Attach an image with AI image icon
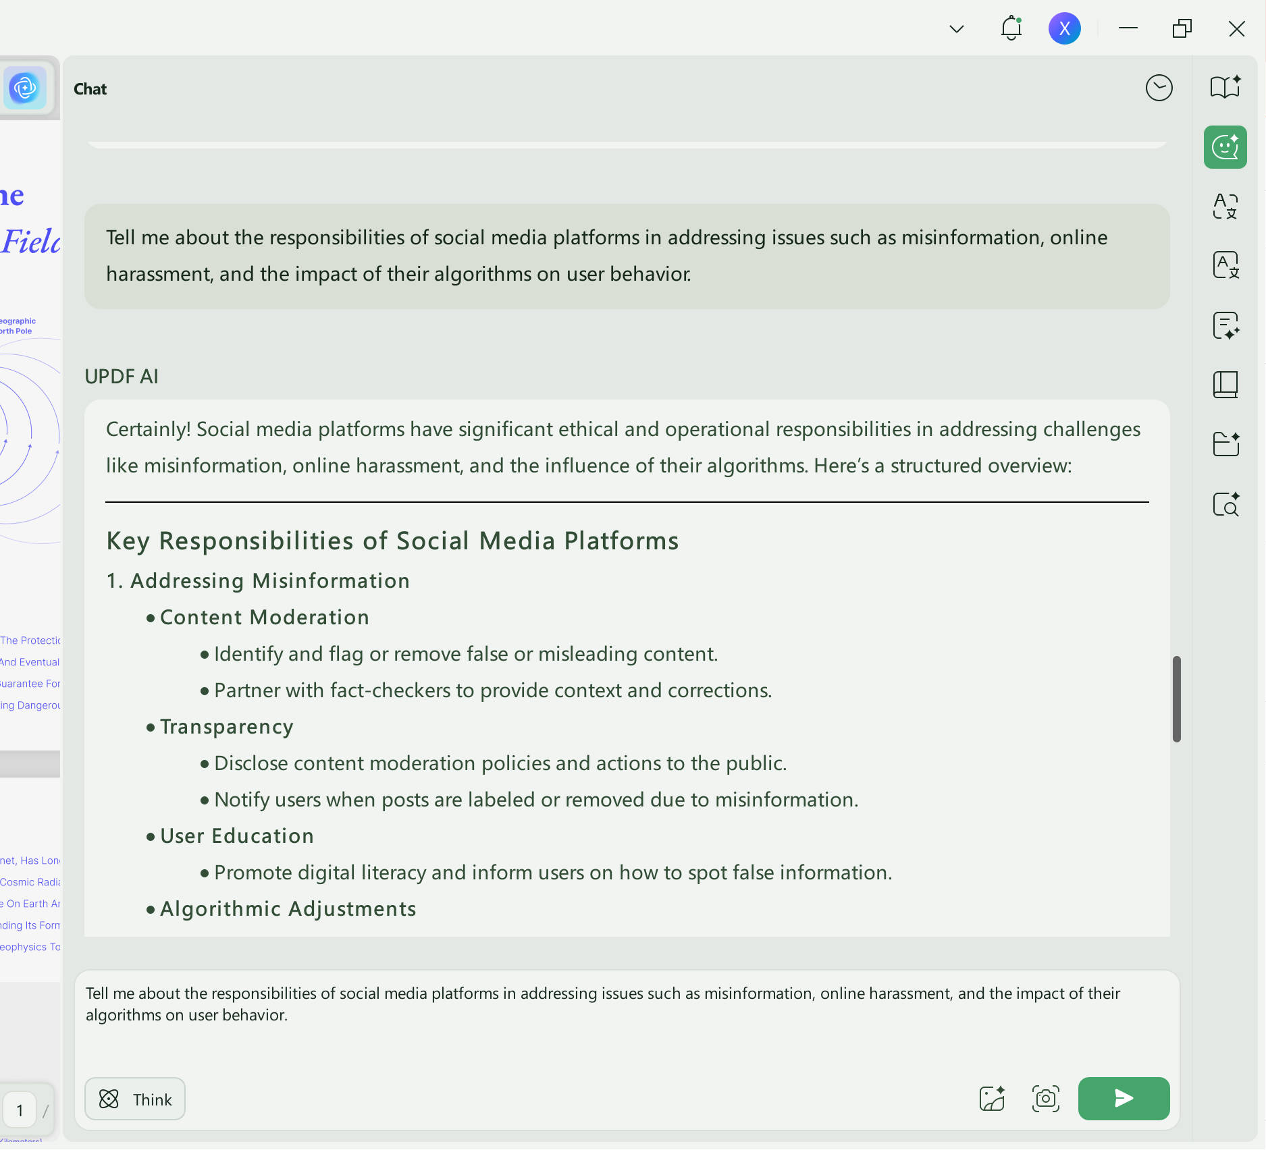The image size is (1266, 1150). click(x=992, y=1099)
